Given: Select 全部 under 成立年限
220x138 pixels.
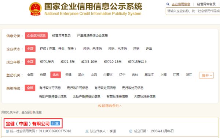Looking at the screenshot, I should pos(30,62).
